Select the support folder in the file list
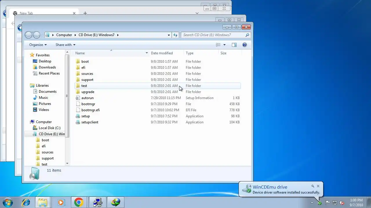This screenshot has width=371, height=208. point(87,80)
